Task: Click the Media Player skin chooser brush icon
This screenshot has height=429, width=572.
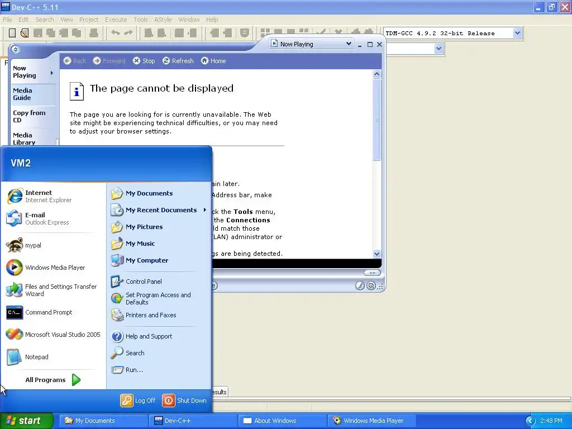Action: pos(360,285)
